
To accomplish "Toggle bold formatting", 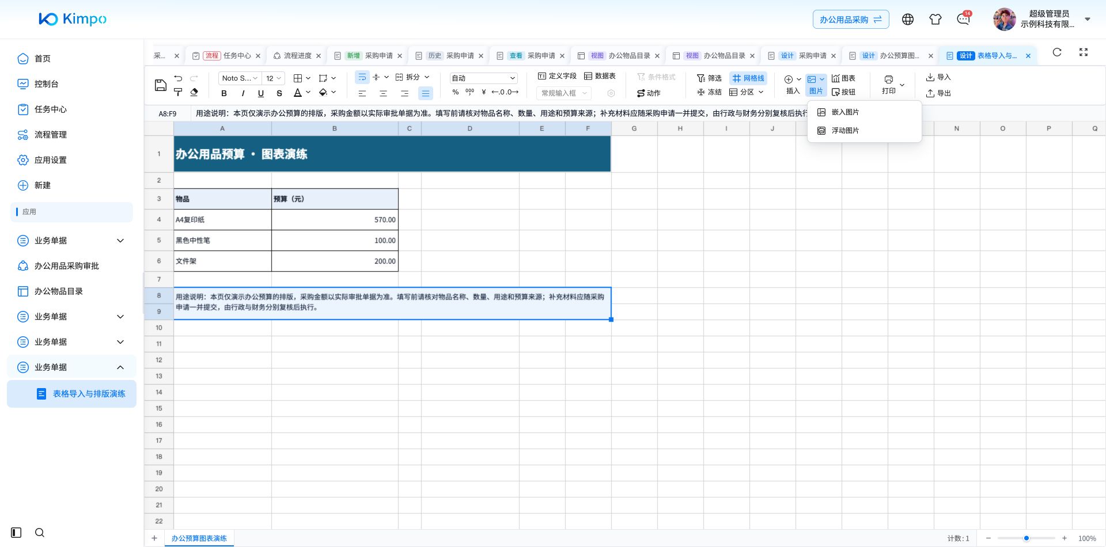I will (x=224, y=93).
